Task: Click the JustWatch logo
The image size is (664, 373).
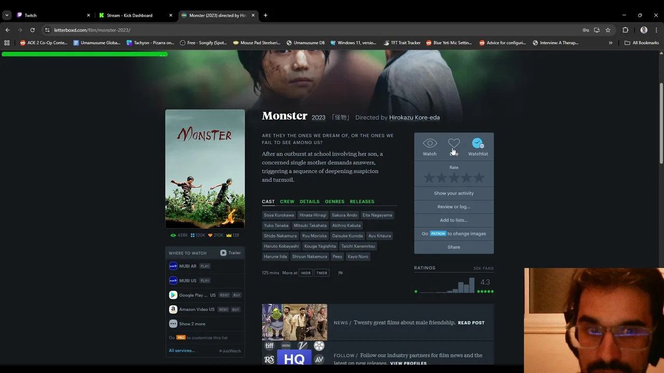Action: (x=230, y=351)
